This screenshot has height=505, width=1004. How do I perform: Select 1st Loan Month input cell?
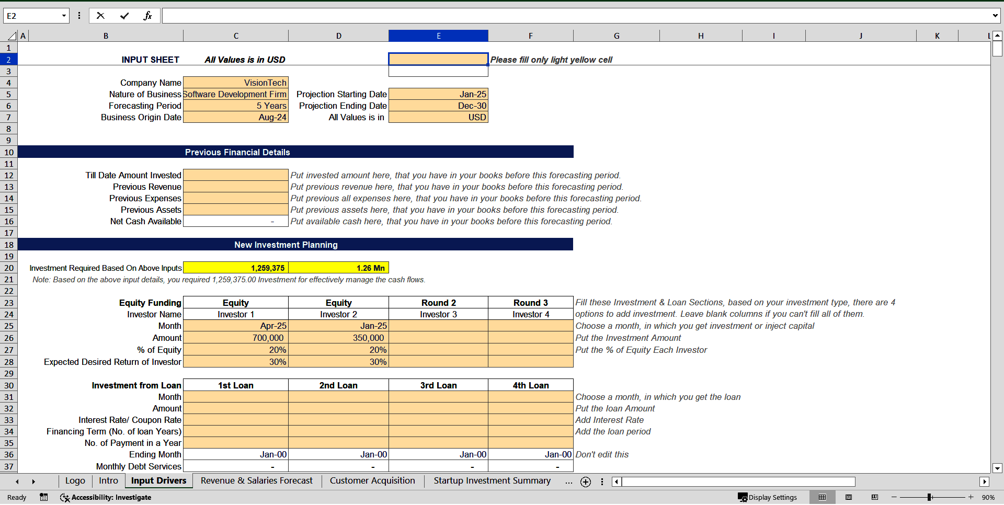click(236, 397)
